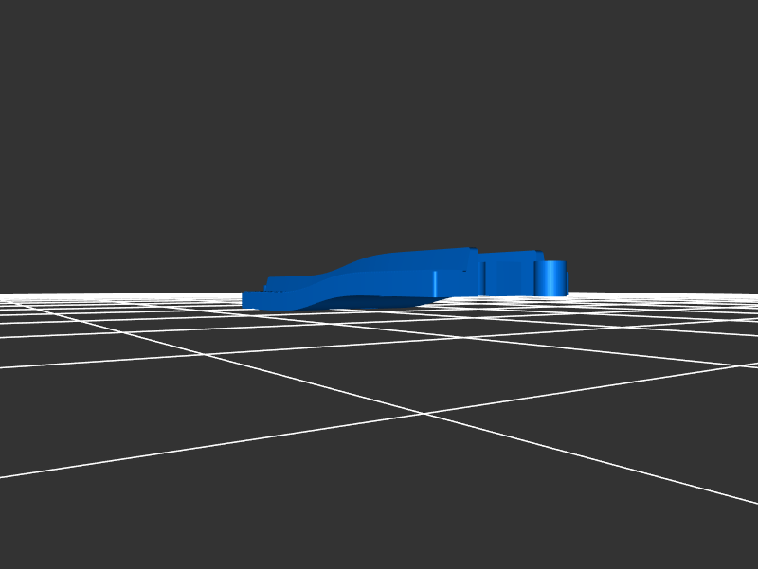Viewport: 758px width, 569px height.
Task: Click the bright highlight on the model's front edge
Action: (434, 282)
